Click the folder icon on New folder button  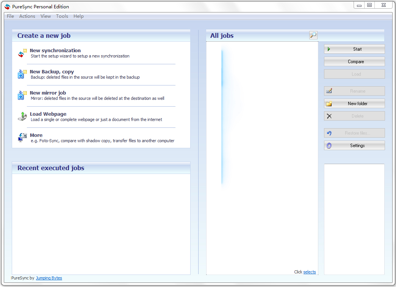click(x=329, y=104)
